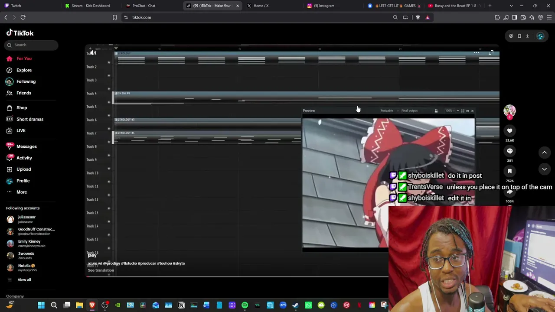Click the TikTok coins icon top right
Viewport: 555px width, 312px height.
point(511,36)
